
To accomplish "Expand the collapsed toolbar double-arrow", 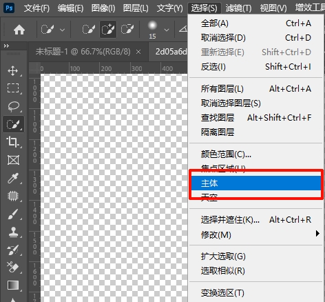I will point(6,46).
